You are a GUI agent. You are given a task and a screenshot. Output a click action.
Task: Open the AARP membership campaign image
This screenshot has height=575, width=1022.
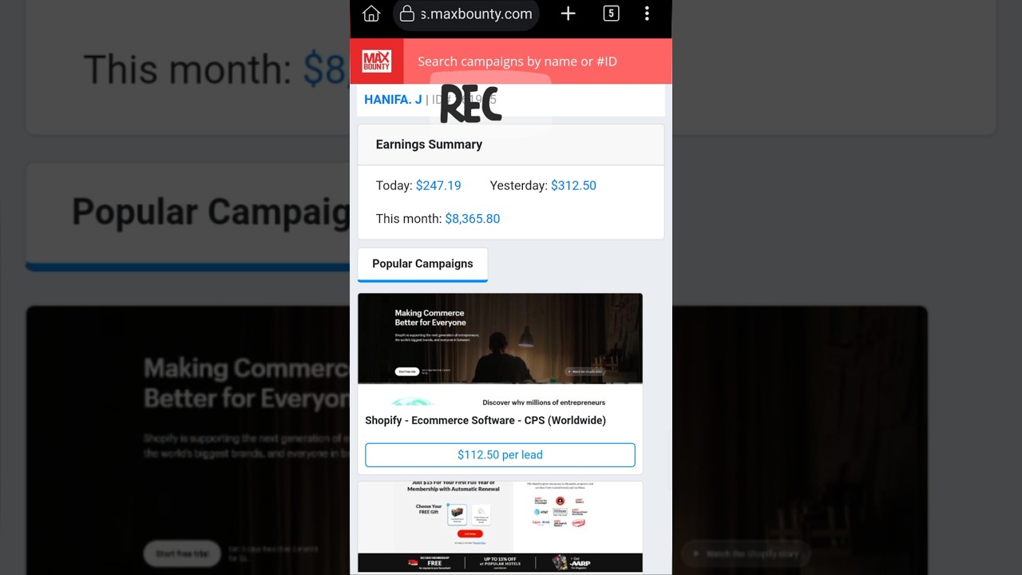[500, 526]
